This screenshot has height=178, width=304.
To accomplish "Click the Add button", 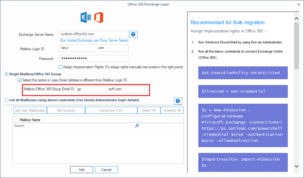I will click(82, 170).
